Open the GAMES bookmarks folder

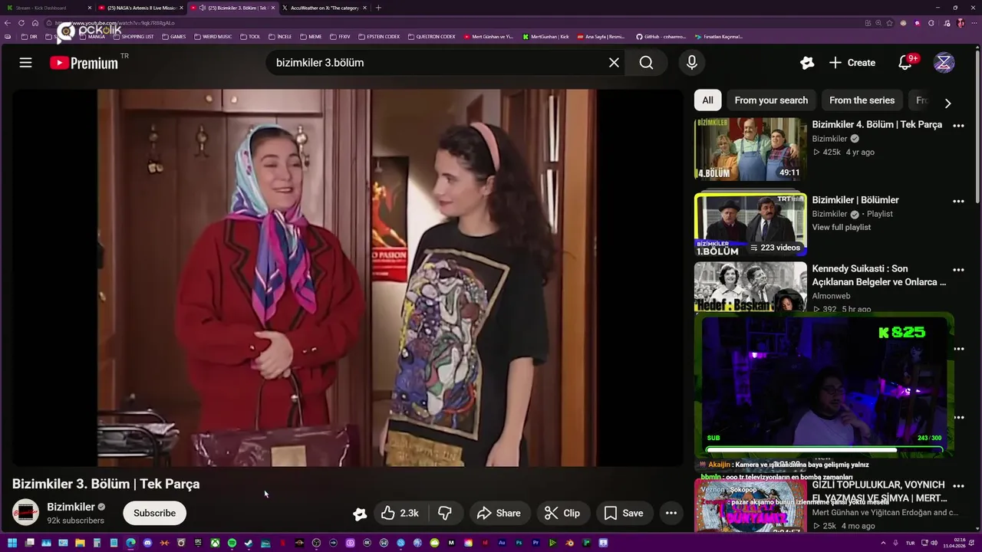click(x=173, y=37)
